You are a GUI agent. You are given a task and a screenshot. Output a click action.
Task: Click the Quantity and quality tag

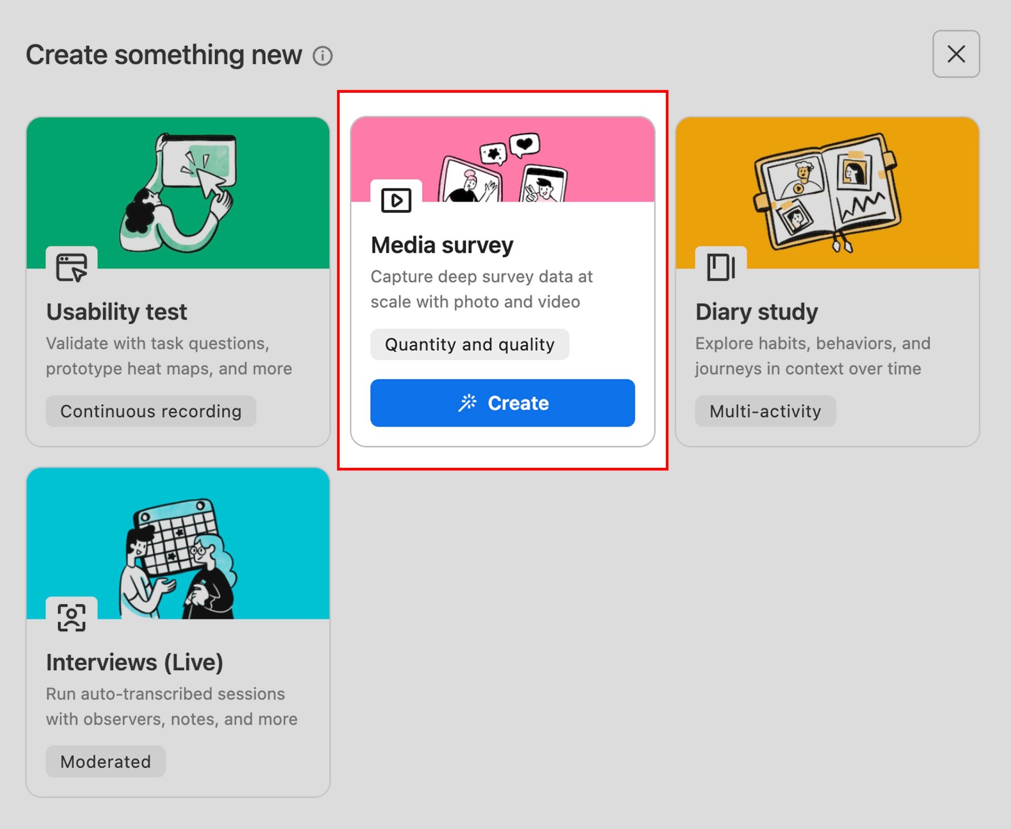pos(469,344)
